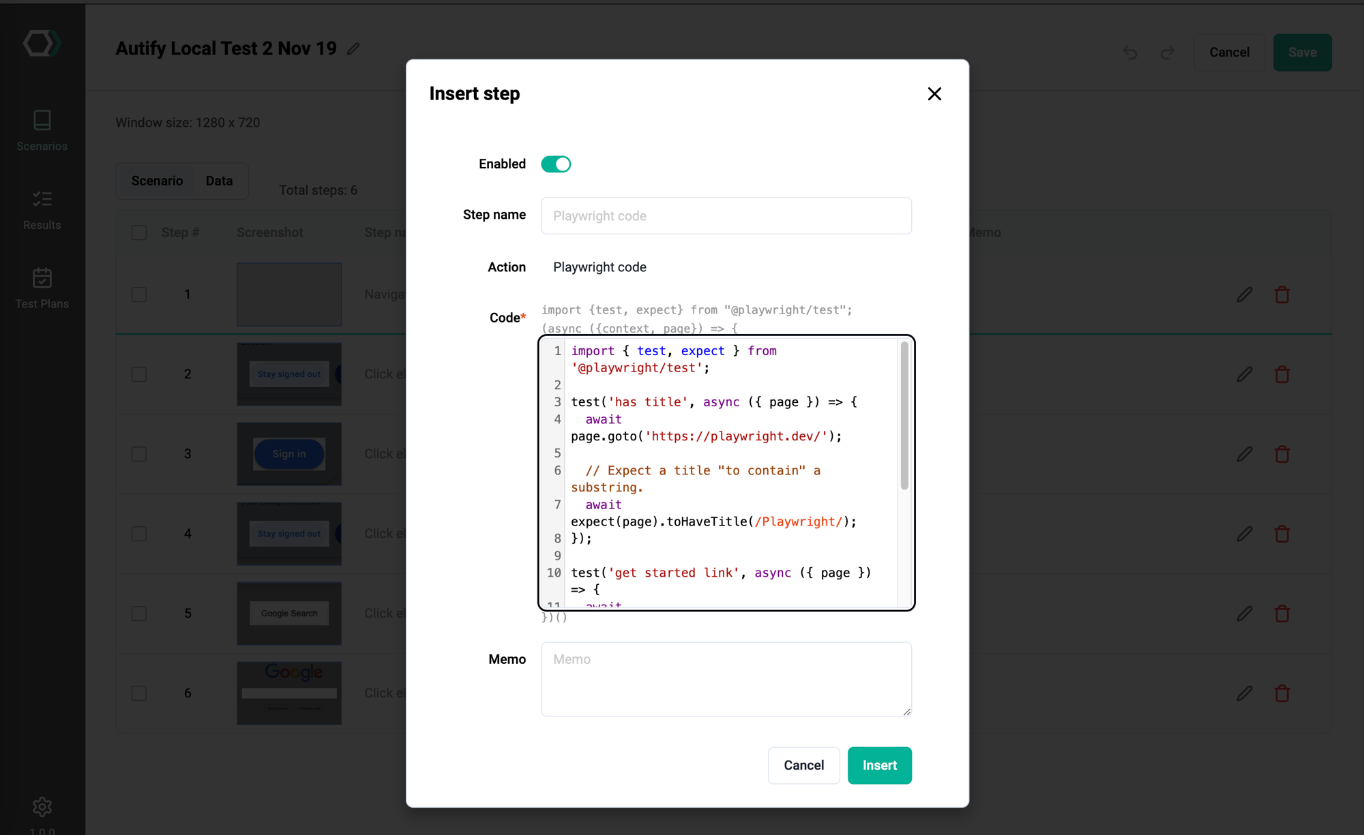Click the Step name input field
The image size is (1364, 835).
(x=725, y=215)
